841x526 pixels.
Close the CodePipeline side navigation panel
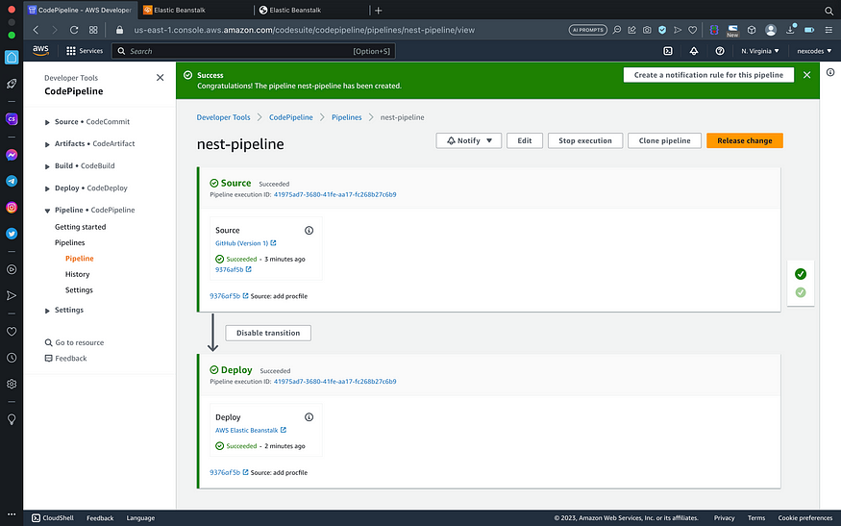tap(160, 78)
